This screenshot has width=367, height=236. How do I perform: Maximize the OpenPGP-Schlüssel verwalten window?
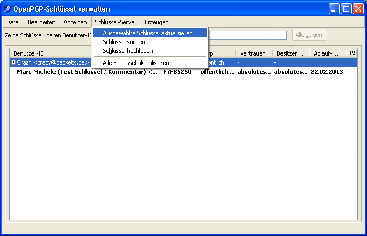coord(346,9)
